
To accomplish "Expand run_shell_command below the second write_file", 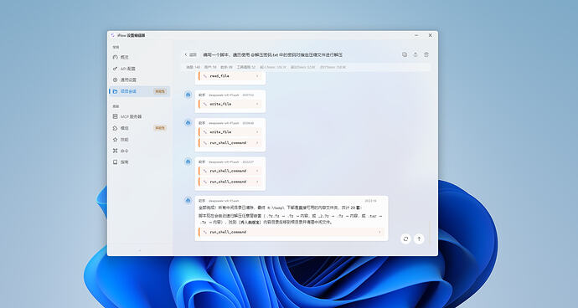I will tap(230, 142).
